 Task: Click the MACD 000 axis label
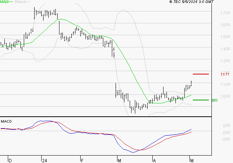227,133
